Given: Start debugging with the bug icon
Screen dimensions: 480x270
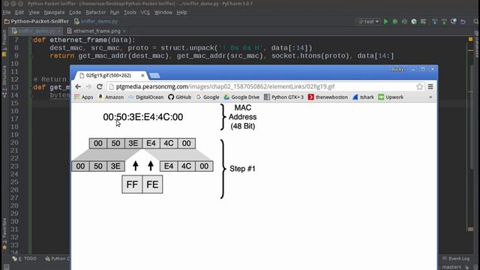Looking at the screenshot, I should click(395, 22).
